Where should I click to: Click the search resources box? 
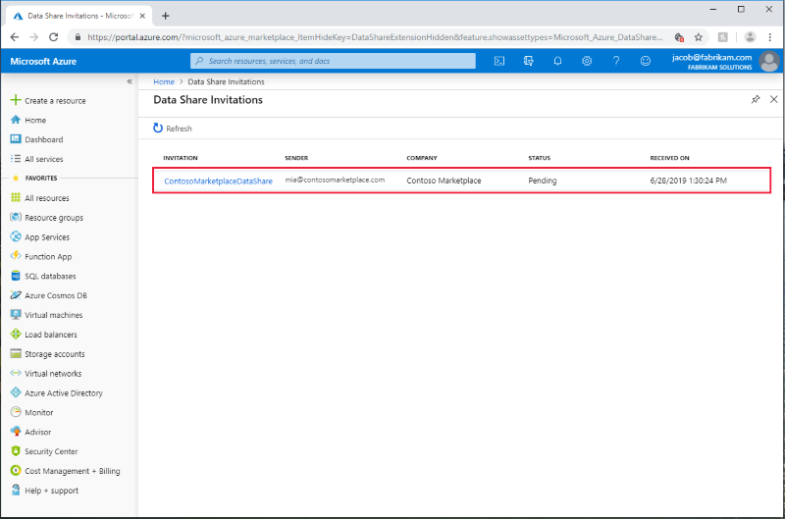pos(333,61)
